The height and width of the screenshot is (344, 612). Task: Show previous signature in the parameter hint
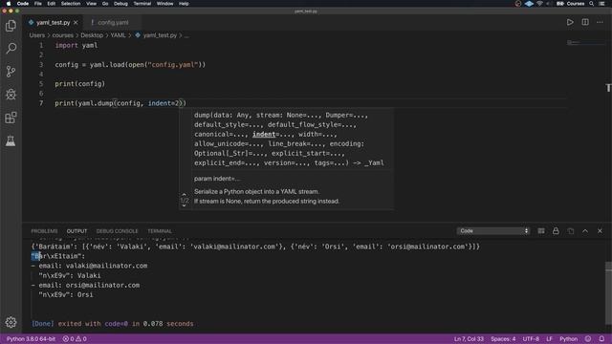click(185, 194)
